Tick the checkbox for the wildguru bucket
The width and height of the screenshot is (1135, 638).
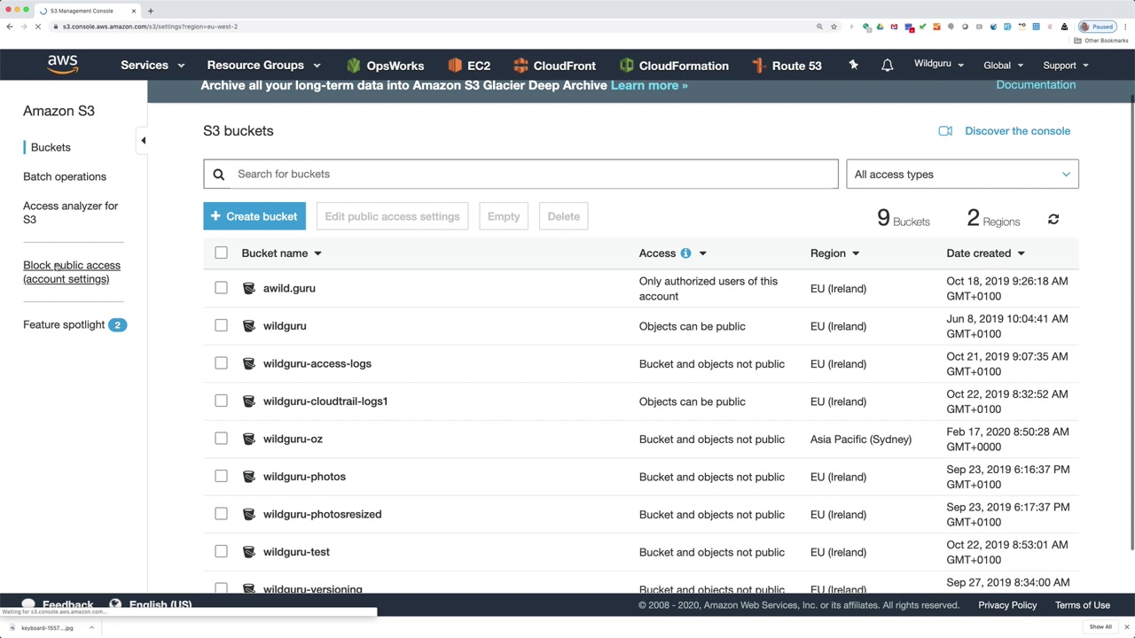pos(221,325)
